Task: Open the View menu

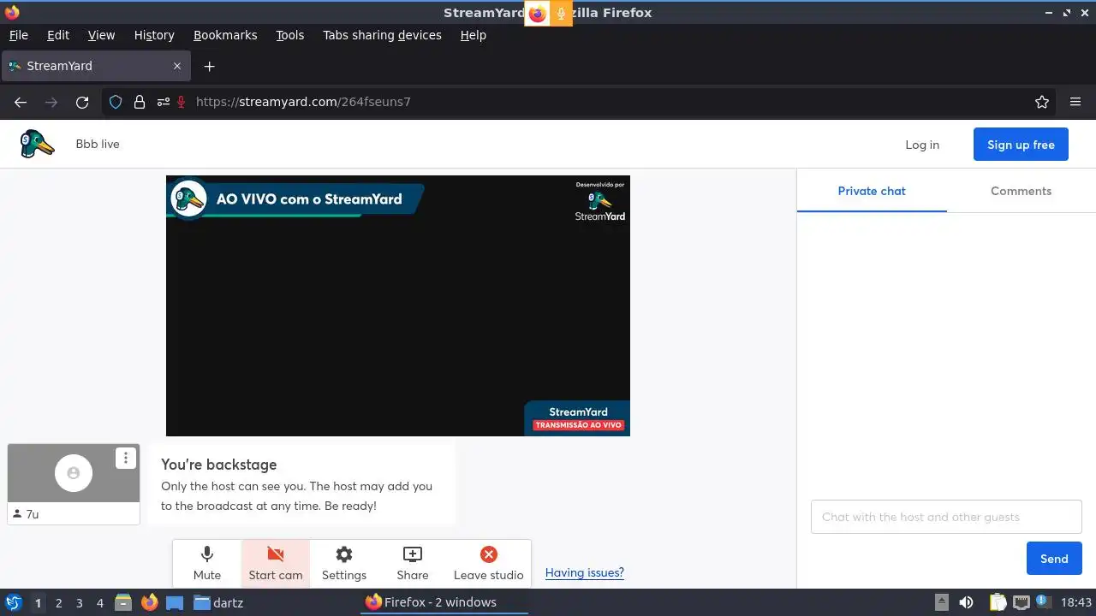Action: pos(101,35)
